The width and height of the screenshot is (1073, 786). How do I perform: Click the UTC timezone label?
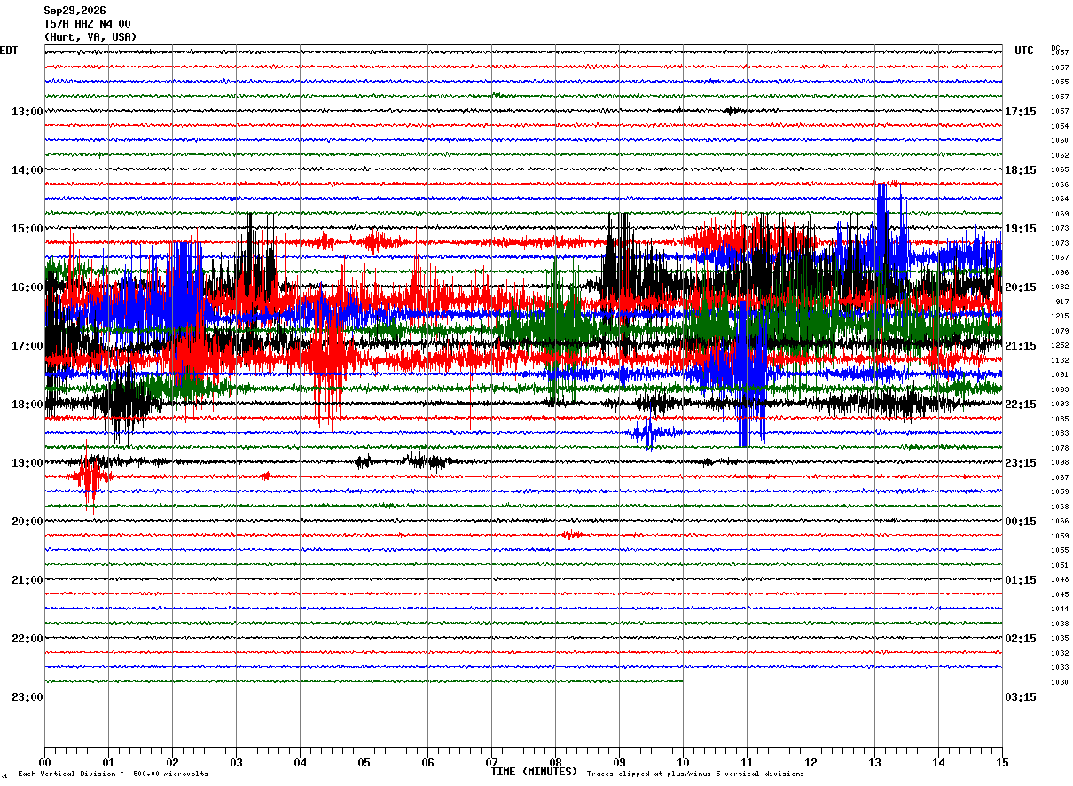pos(1024,51)
